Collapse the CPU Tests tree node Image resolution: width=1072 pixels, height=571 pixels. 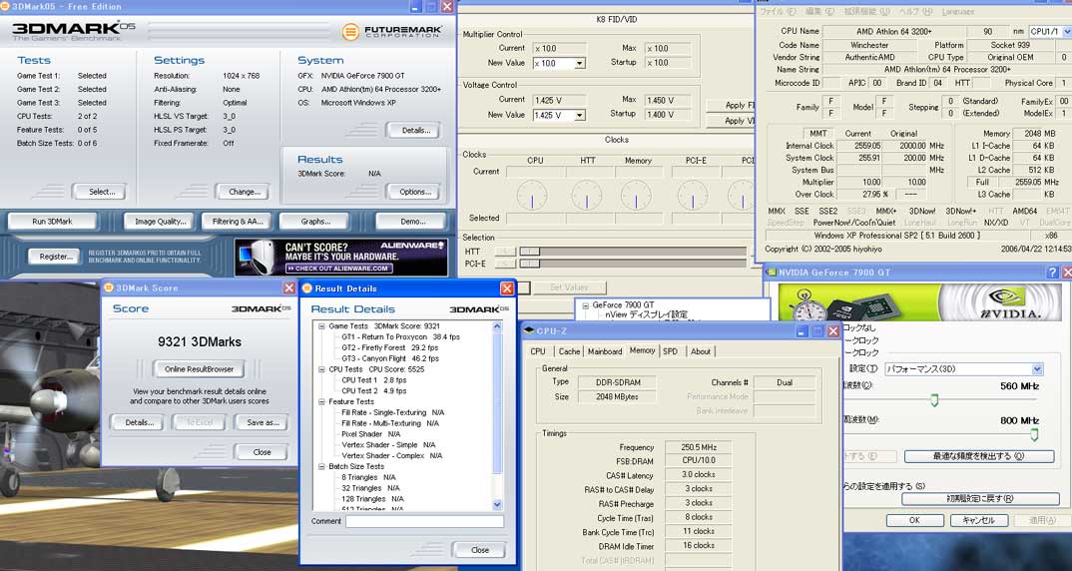coord(322,369)
